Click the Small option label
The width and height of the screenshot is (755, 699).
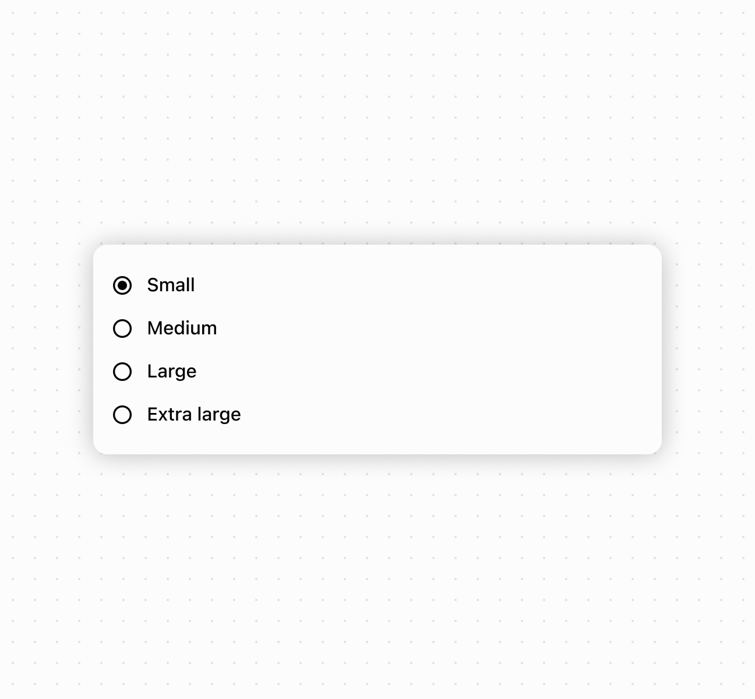[171, 285]
